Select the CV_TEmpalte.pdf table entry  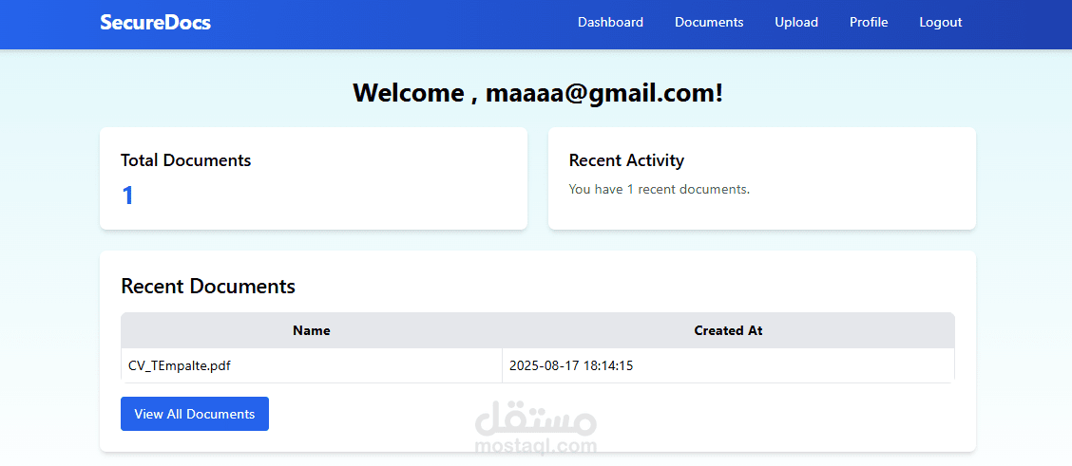[x=180, y=365]
